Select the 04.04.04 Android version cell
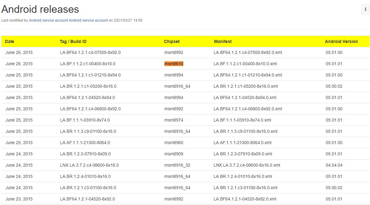 [x=334, y=165]
